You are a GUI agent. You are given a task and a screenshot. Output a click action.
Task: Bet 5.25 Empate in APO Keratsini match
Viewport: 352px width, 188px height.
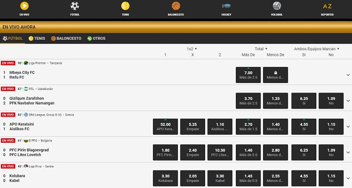pyautogui.click(x=193, y=127)
